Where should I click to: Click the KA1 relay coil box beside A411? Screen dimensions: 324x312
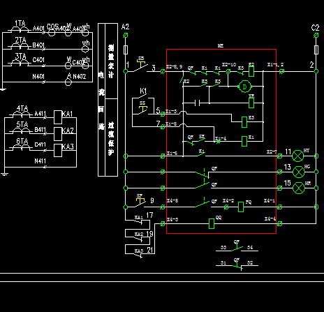pyautogui.click(x=58, y=117)
